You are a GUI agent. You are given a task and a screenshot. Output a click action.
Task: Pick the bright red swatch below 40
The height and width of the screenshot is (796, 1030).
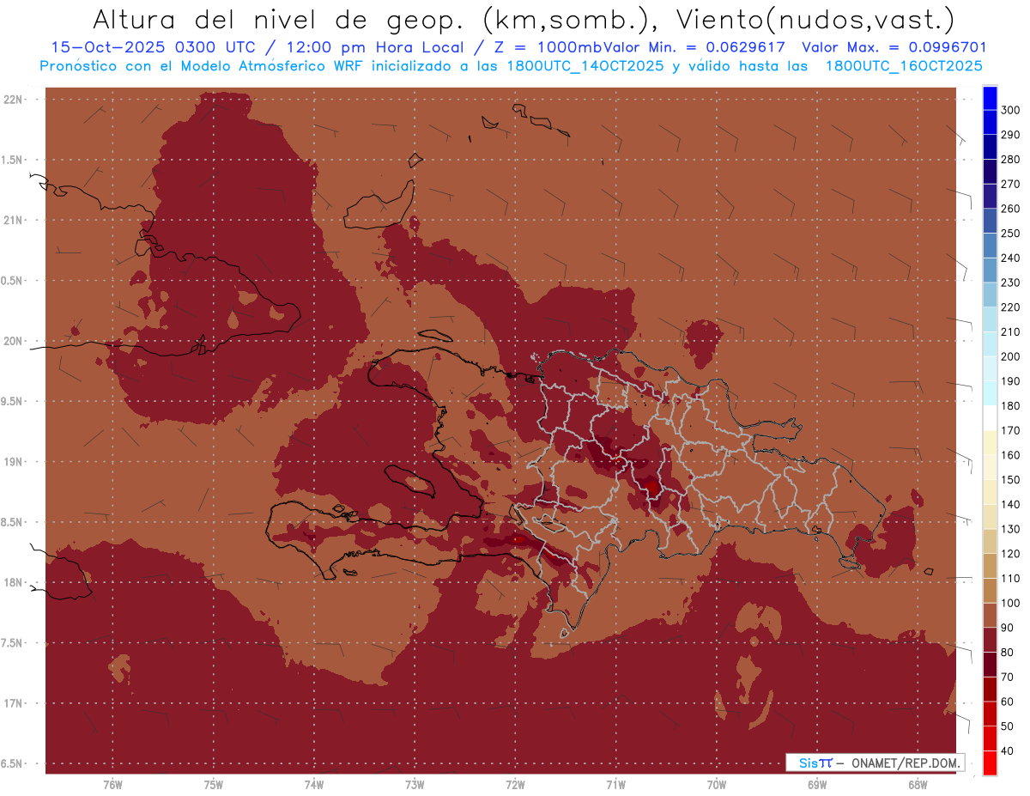pyautogui.click(x=989, y=763)
